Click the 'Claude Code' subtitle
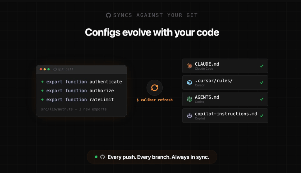Viewport: 301px width, 173px height. click(x=204, y=69)
